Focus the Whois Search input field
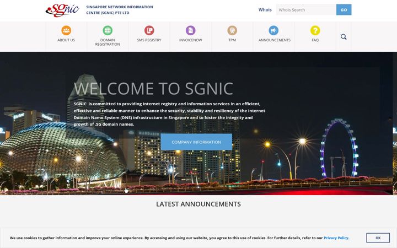This screenshot has height=248, width=397. click(306, 9)
